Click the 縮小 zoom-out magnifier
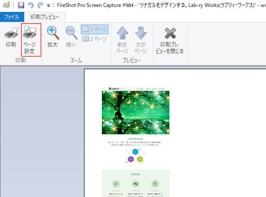 (x=71, y=32)
